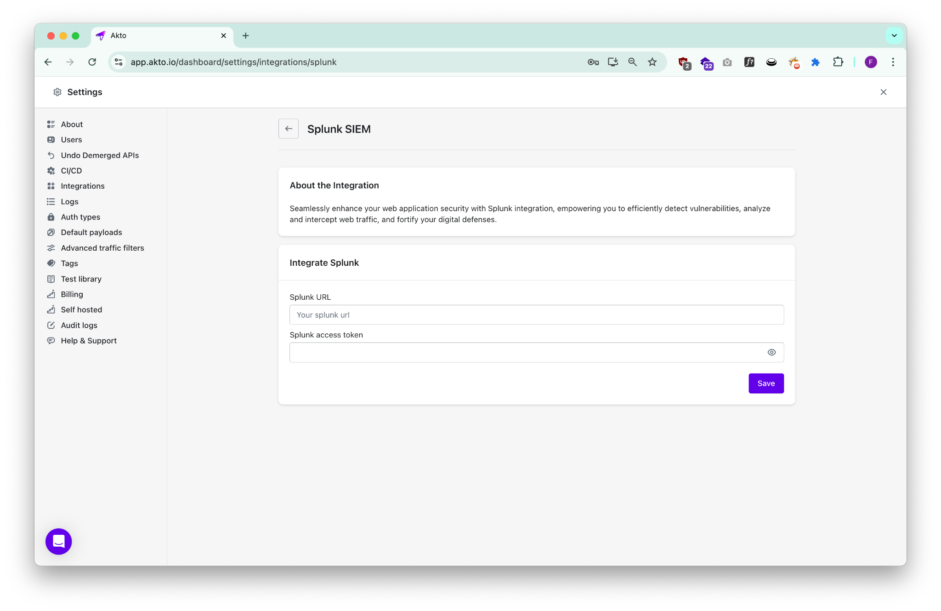The width and height of the screenshot is (941, 611).
Task: Select the Billing sidebar item
Action: pos(72,294)
